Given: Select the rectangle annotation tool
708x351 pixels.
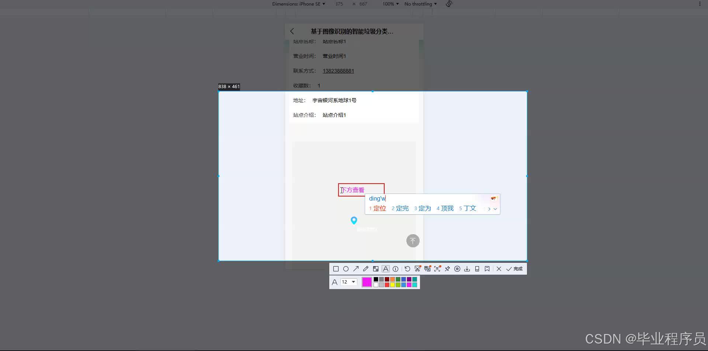Looking at the screenshot, I should click(336, 269).
